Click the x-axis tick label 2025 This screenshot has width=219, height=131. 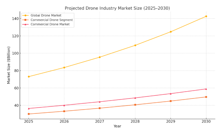point(29,122)
